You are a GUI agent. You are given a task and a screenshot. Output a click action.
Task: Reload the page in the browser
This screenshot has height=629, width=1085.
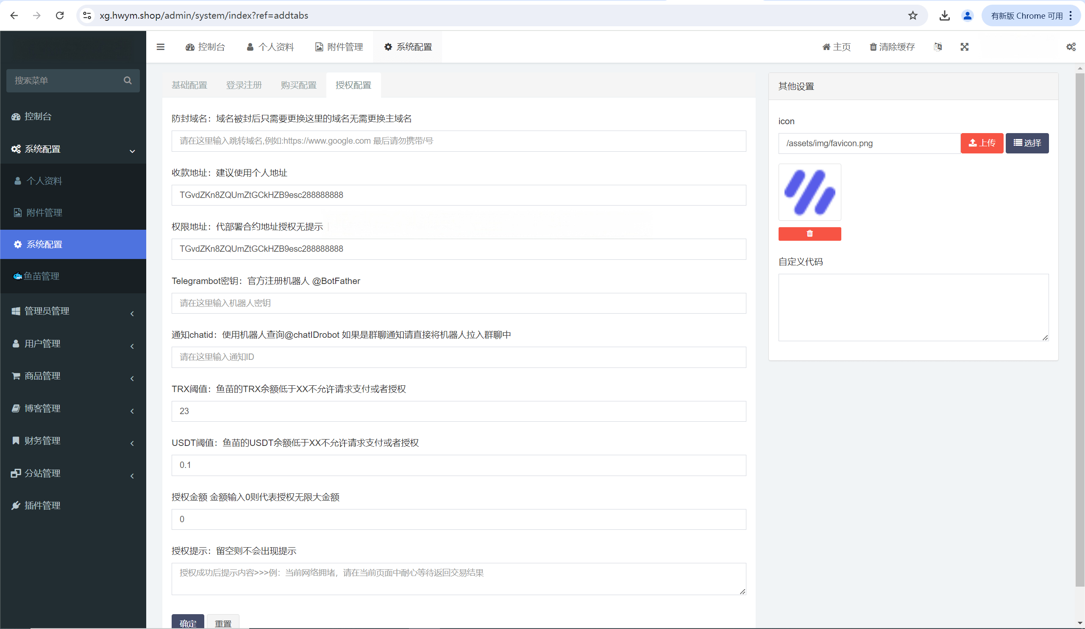(60, 16)
